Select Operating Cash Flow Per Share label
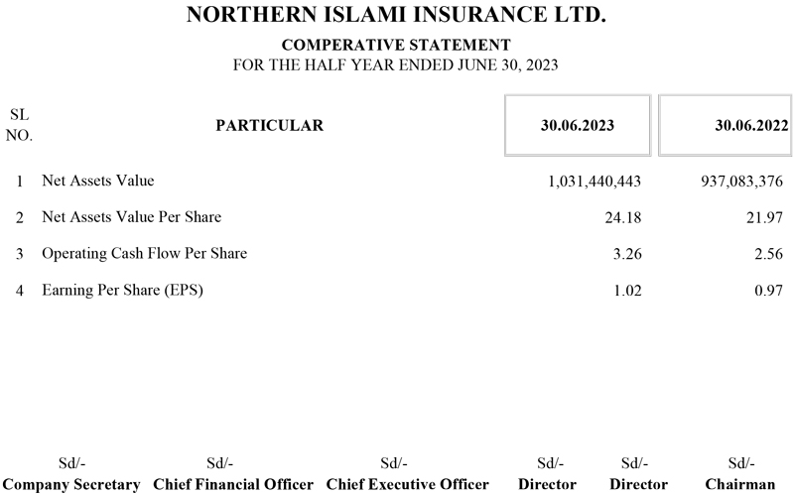 144,254
